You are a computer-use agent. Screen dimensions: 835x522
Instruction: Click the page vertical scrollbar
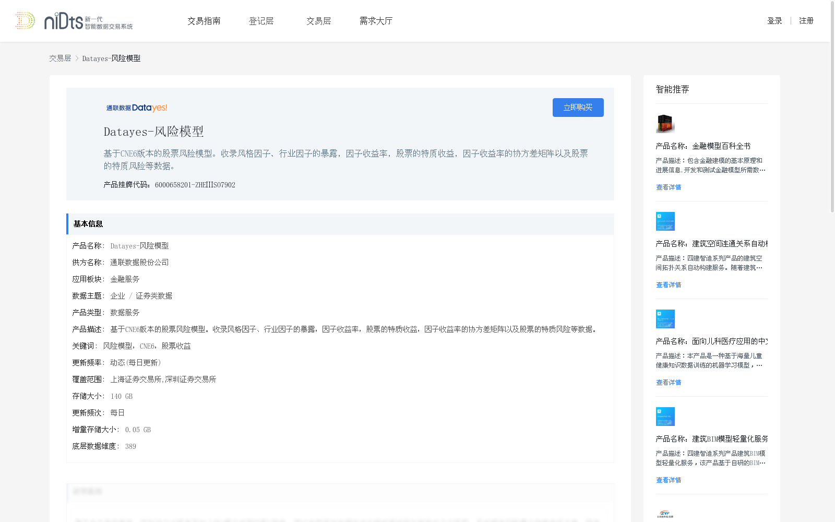tap(832, 107)
